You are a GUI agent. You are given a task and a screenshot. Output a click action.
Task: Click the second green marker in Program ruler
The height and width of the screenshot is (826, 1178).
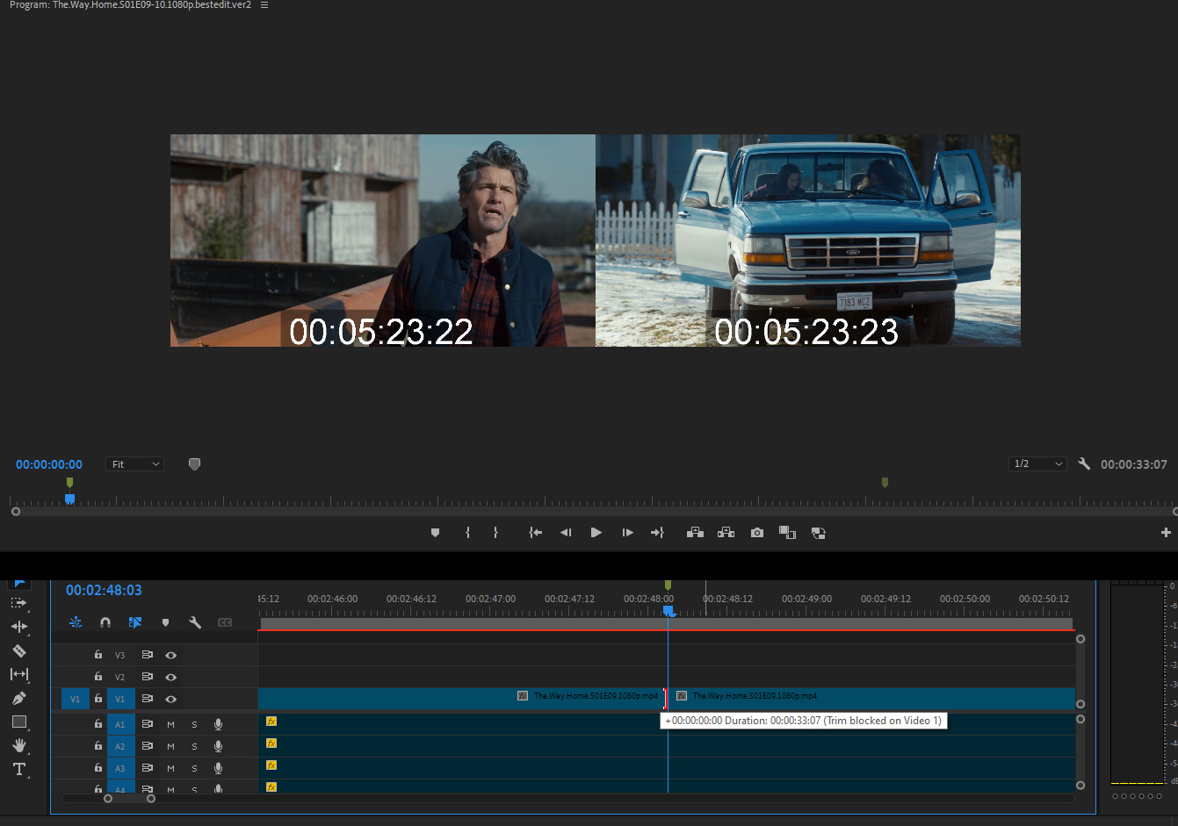tap(885, 482)
